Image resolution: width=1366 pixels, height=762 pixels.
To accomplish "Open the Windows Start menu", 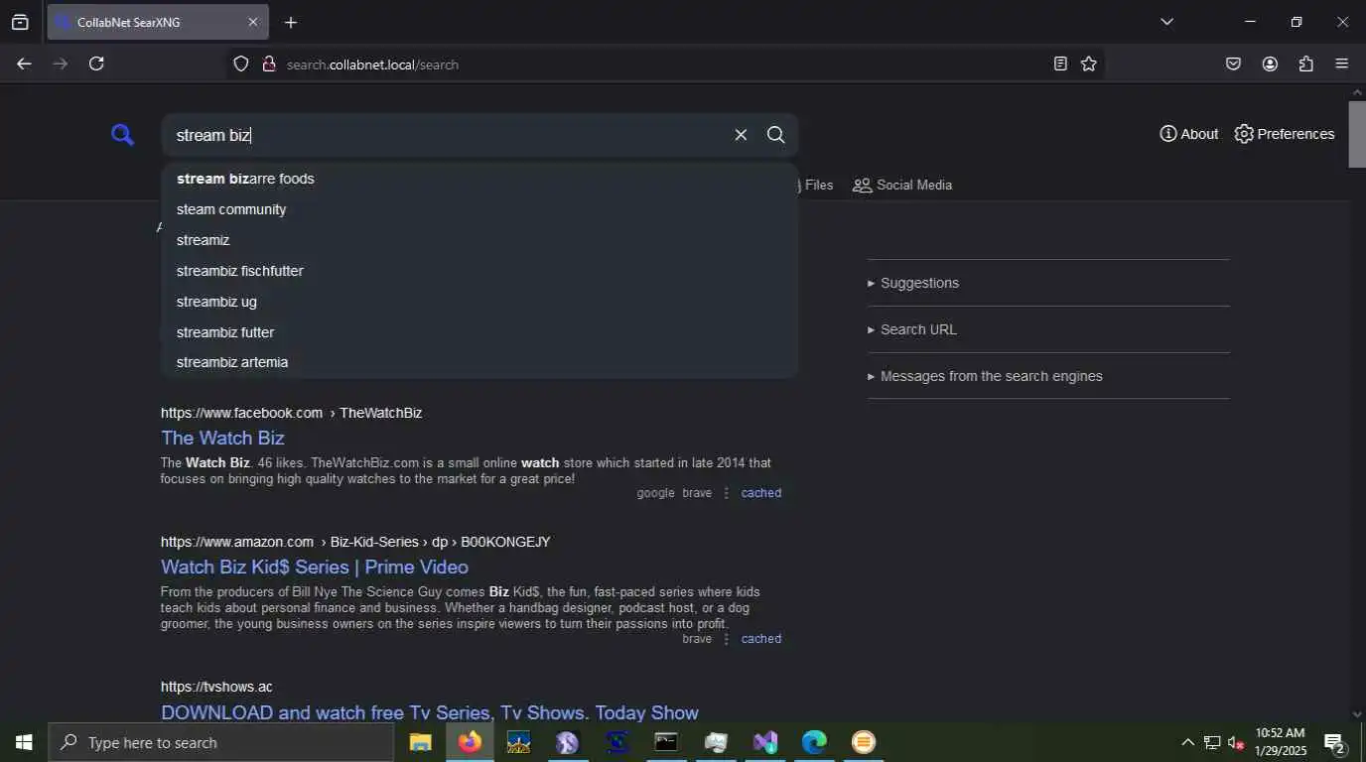I will (24, 742).
